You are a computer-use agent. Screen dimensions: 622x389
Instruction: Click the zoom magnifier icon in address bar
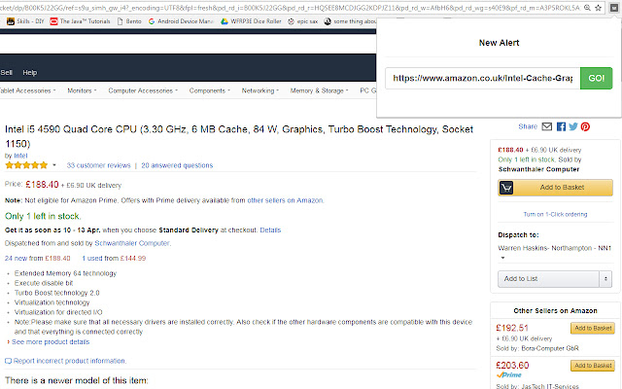tap(587, 8)
